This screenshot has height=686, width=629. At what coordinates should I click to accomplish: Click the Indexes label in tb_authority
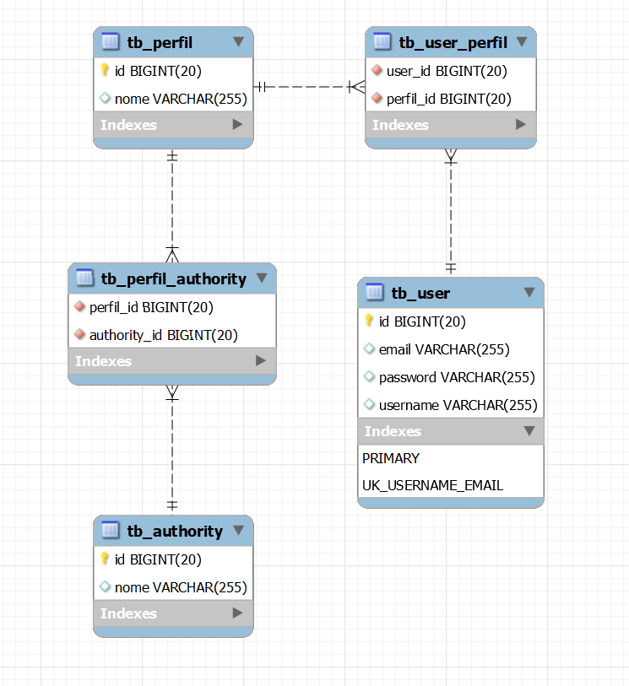128,613
